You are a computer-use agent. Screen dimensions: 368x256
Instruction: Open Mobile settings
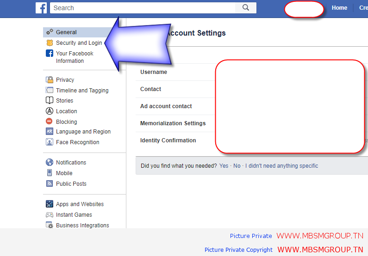click(x=64, y=173)
